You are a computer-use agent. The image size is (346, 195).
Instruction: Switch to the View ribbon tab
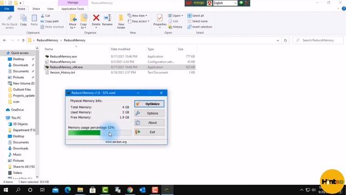50,9
